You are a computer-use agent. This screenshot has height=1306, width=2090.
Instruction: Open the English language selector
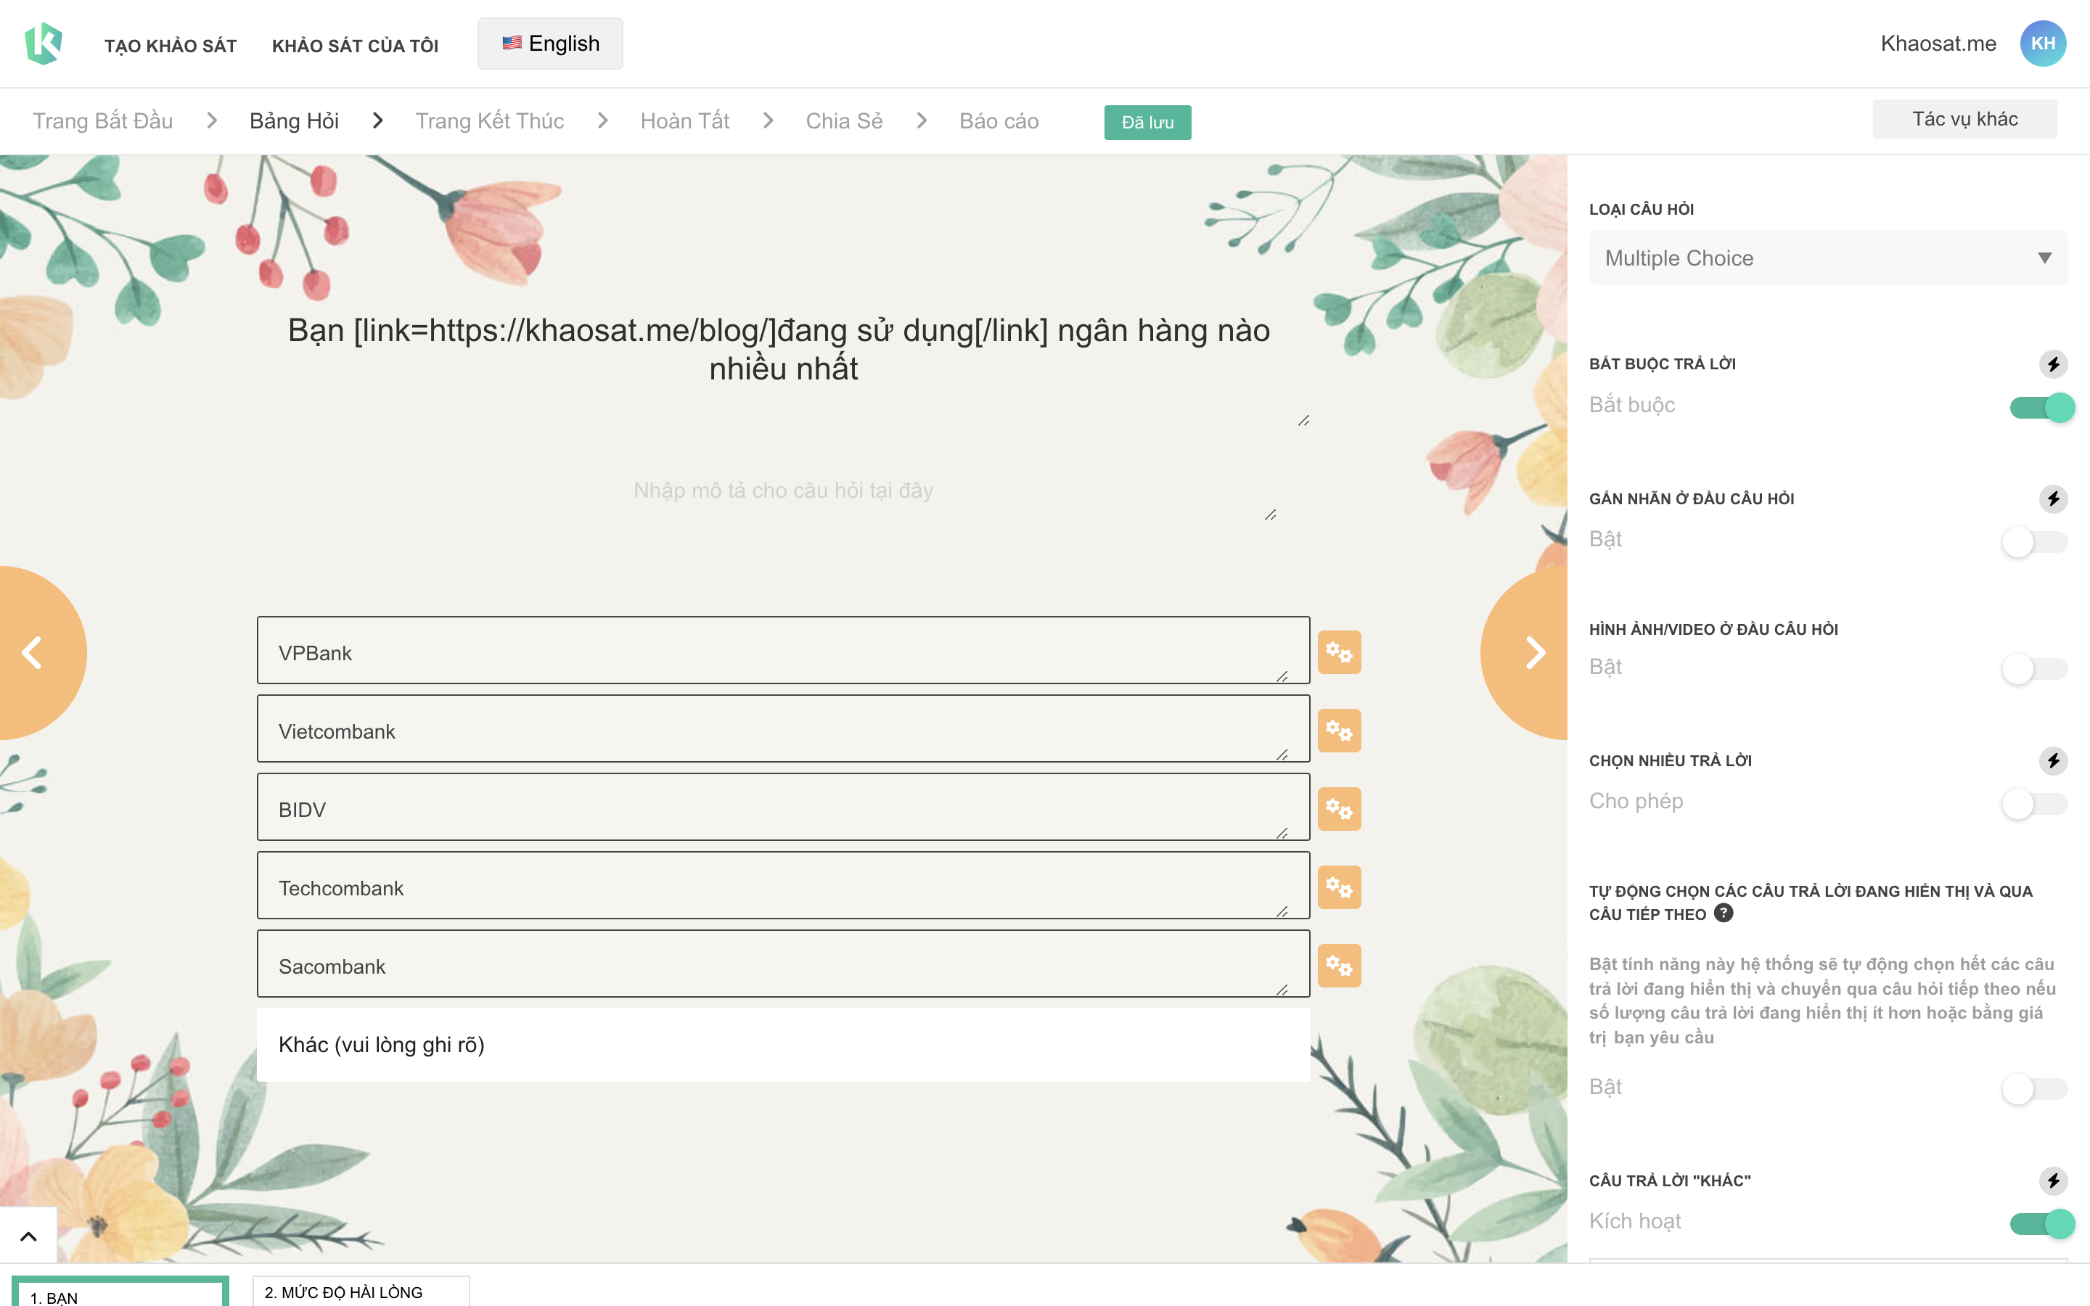(550, 44)
